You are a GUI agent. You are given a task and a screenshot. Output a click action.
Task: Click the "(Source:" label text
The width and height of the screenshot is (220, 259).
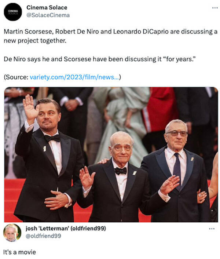tap(16, 77)
